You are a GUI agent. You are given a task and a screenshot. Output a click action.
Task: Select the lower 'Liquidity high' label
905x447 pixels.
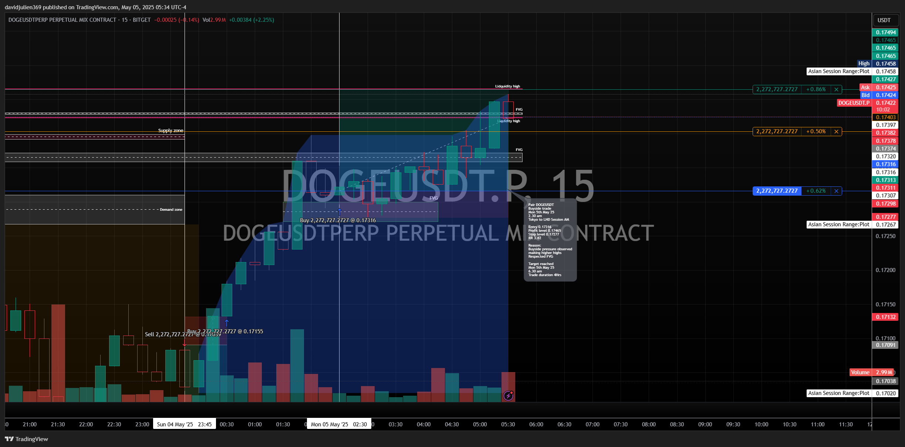(x=509, y=121)
